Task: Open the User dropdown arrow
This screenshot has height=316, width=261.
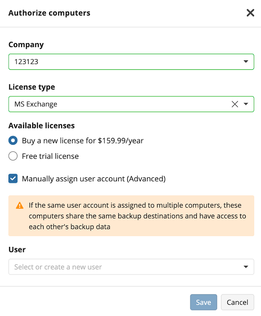Action: coord(246,267)
